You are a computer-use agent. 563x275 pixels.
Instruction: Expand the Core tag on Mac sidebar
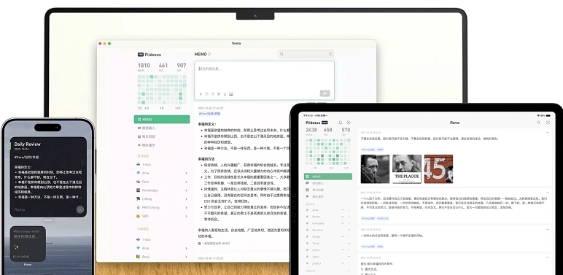pos(186,182)
